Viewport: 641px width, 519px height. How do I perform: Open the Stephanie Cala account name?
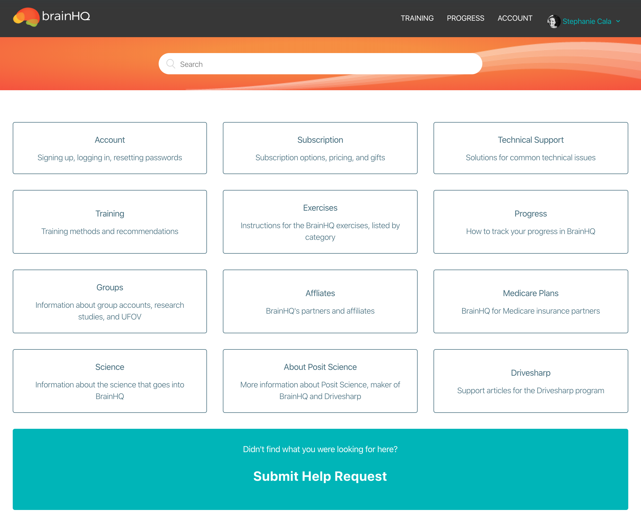[x=587, y=21]
